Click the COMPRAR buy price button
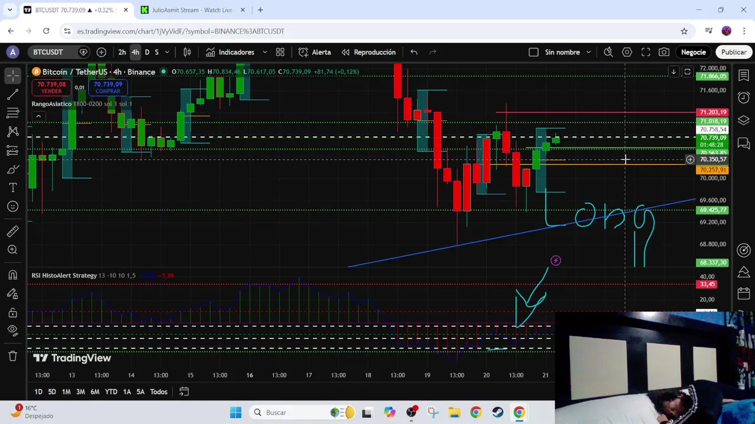The width and height of the screenshot is (755, 424). coord(108,87)
